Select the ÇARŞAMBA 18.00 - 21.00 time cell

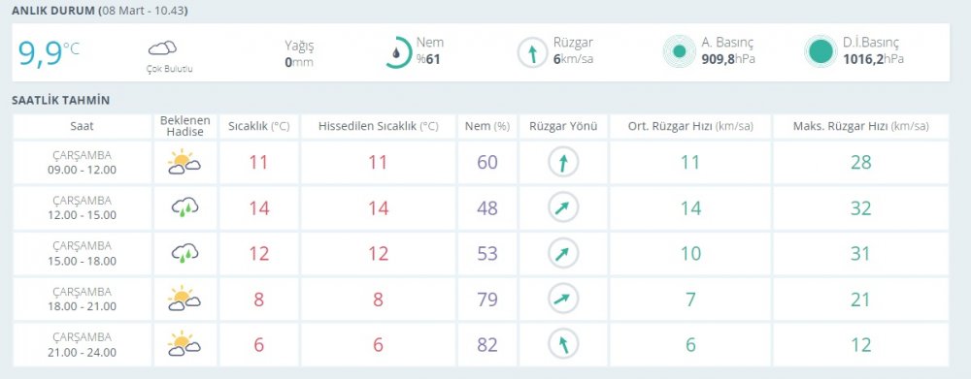point(83,300)
